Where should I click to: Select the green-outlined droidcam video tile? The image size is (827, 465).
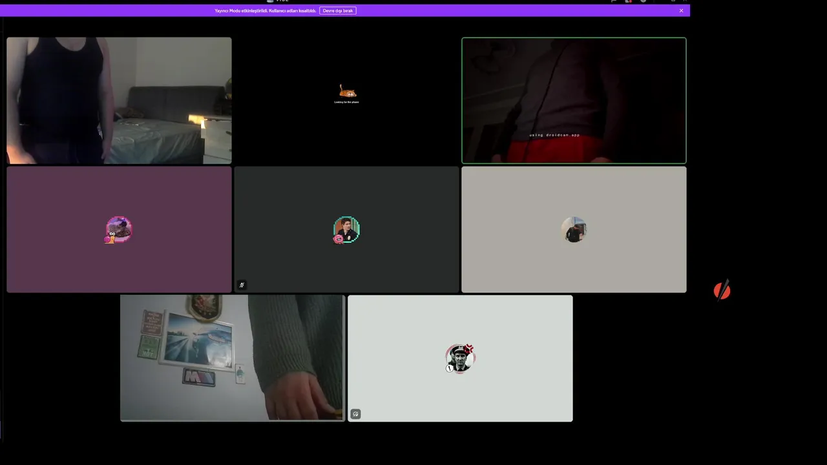pyautogui.click(x=574, y=100)
